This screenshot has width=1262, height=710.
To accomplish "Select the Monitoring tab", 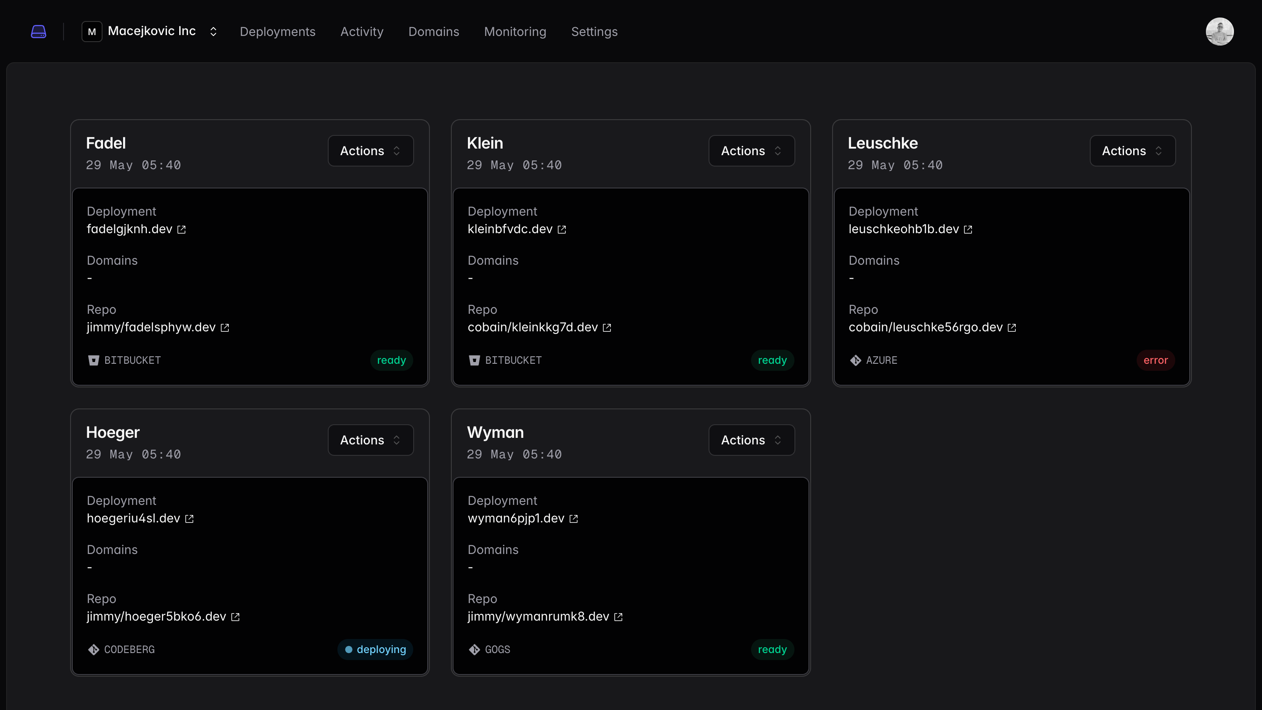I will pos(515,32).
